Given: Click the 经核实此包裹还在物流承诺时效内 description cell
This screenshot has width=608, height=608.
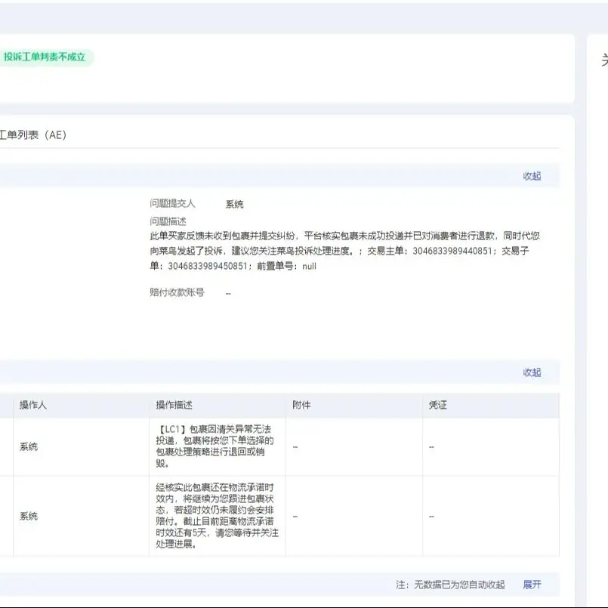Looking at the screenshot, I should [x=218, y=516].
